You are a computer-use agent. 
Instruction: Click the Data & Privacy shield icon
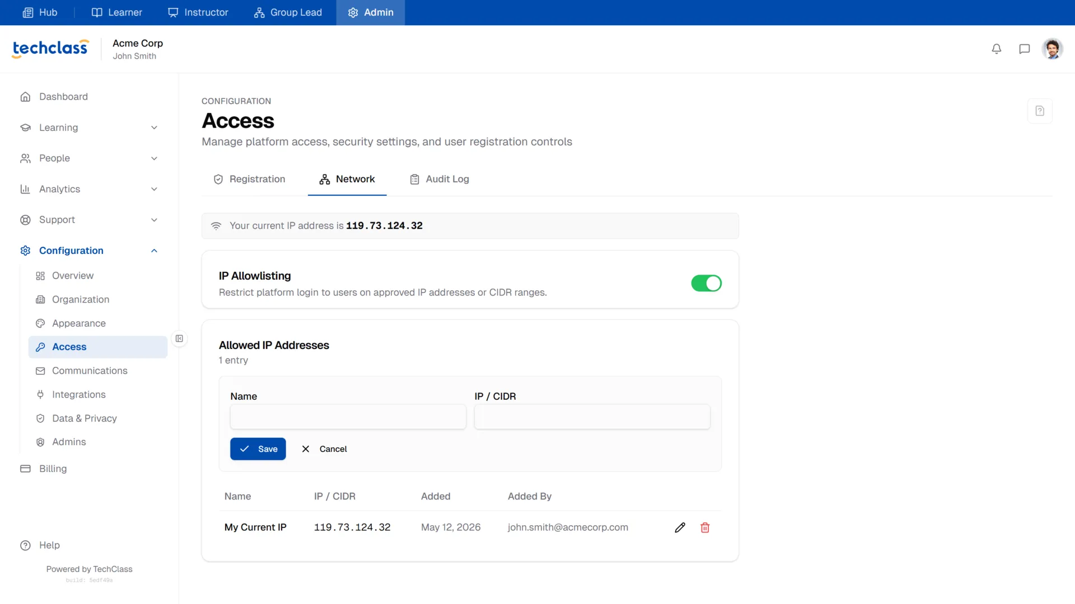coord(40,418)
